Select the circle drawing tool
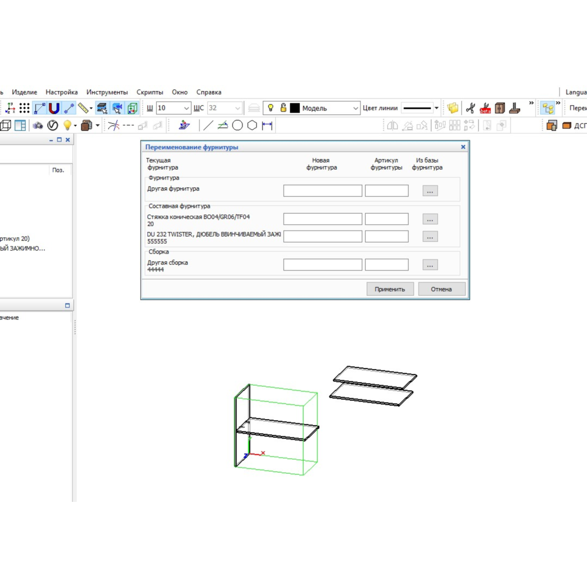Image resolution: width=587 pixels, height=587 pixels. click(x=237, y=126)
